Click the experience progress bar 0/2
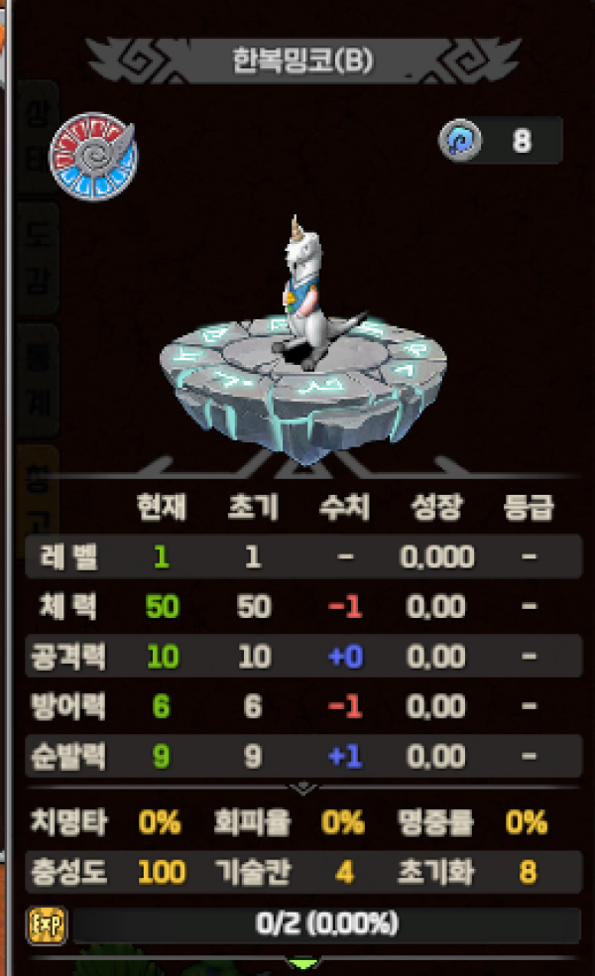This screenshot has width=595, height=976. [326, 925]
